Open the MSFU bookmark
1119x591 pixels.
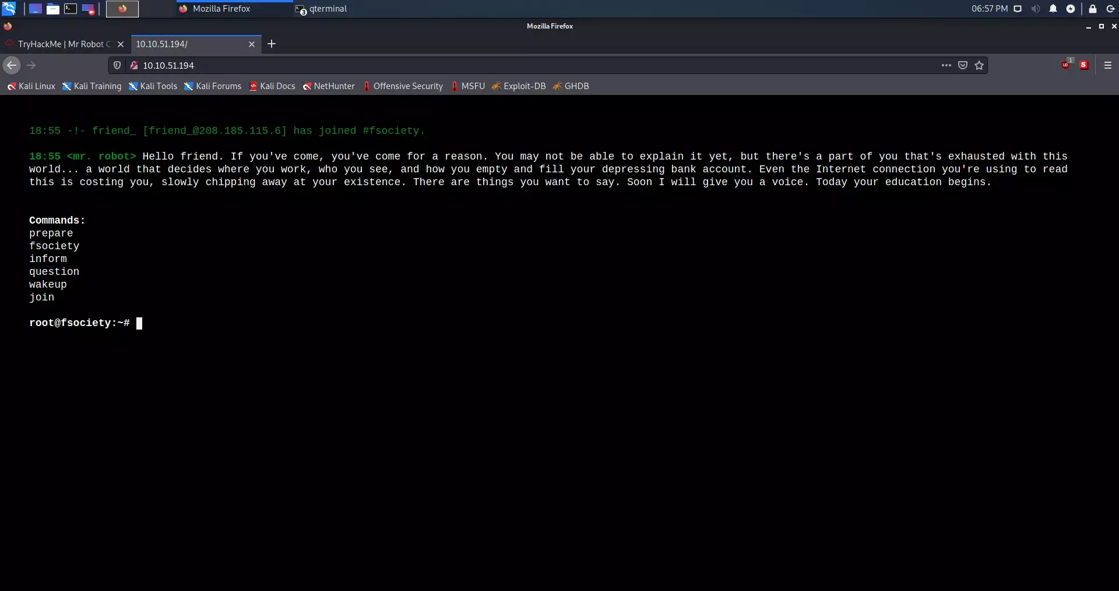[x=467, y=86]
